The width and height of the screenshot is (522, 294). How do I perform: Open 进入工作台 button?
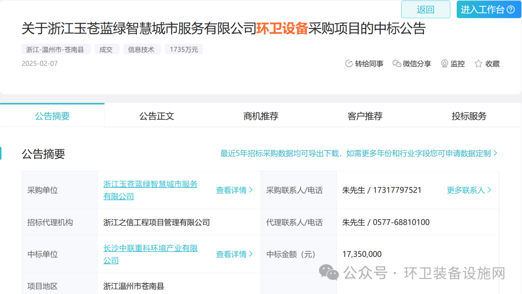488,10
